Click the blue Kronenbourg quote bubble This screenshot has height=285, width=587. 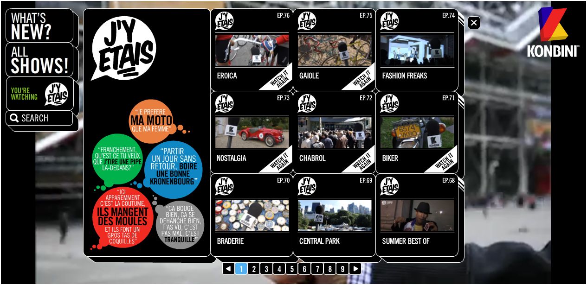[174, 170]
